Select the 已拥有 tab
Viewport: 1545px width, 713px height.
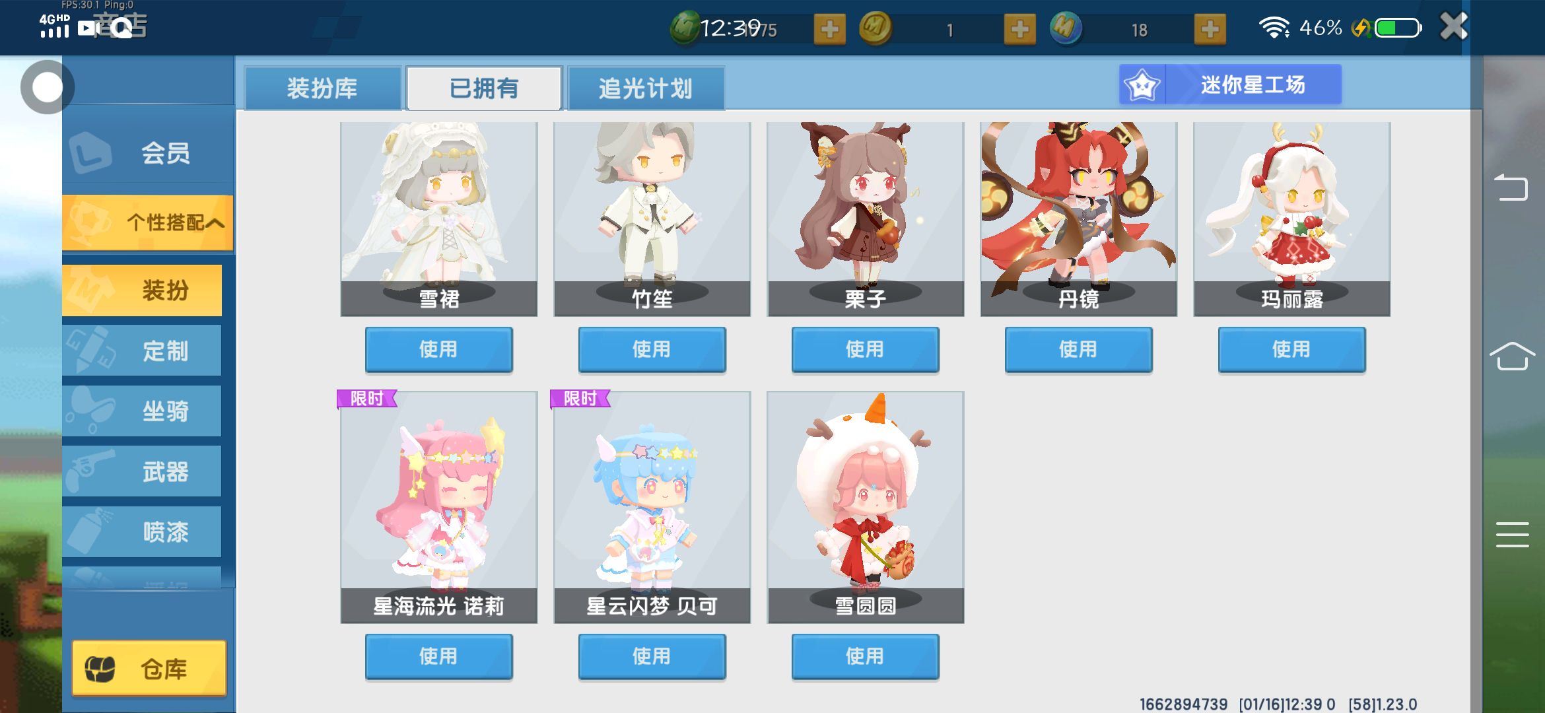[x=484, y=88]
